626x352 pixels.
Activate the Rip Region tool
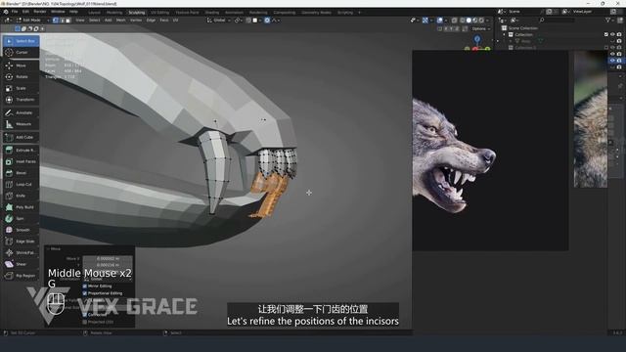click(22, 276)
